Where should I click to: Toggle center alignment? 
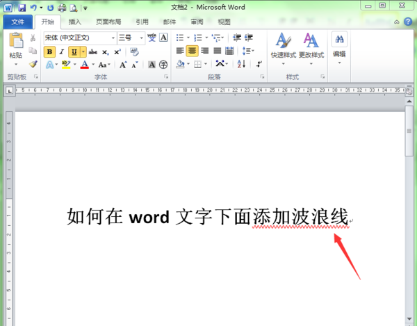192,51
